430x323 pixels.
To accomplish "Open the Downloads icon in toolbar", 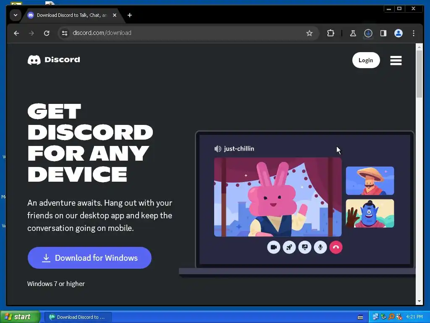I will pyautogui.click(x=368, y=33).
